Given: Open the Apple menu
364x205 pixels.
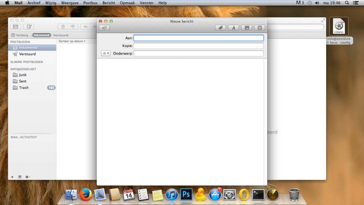Looking at the screenshot, I should pyautogui.click(x=7, y=3).
